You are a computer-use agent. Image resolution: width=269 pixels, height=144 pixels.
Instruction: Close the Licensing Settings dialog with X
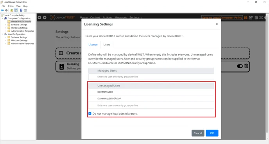coord(217,24)
